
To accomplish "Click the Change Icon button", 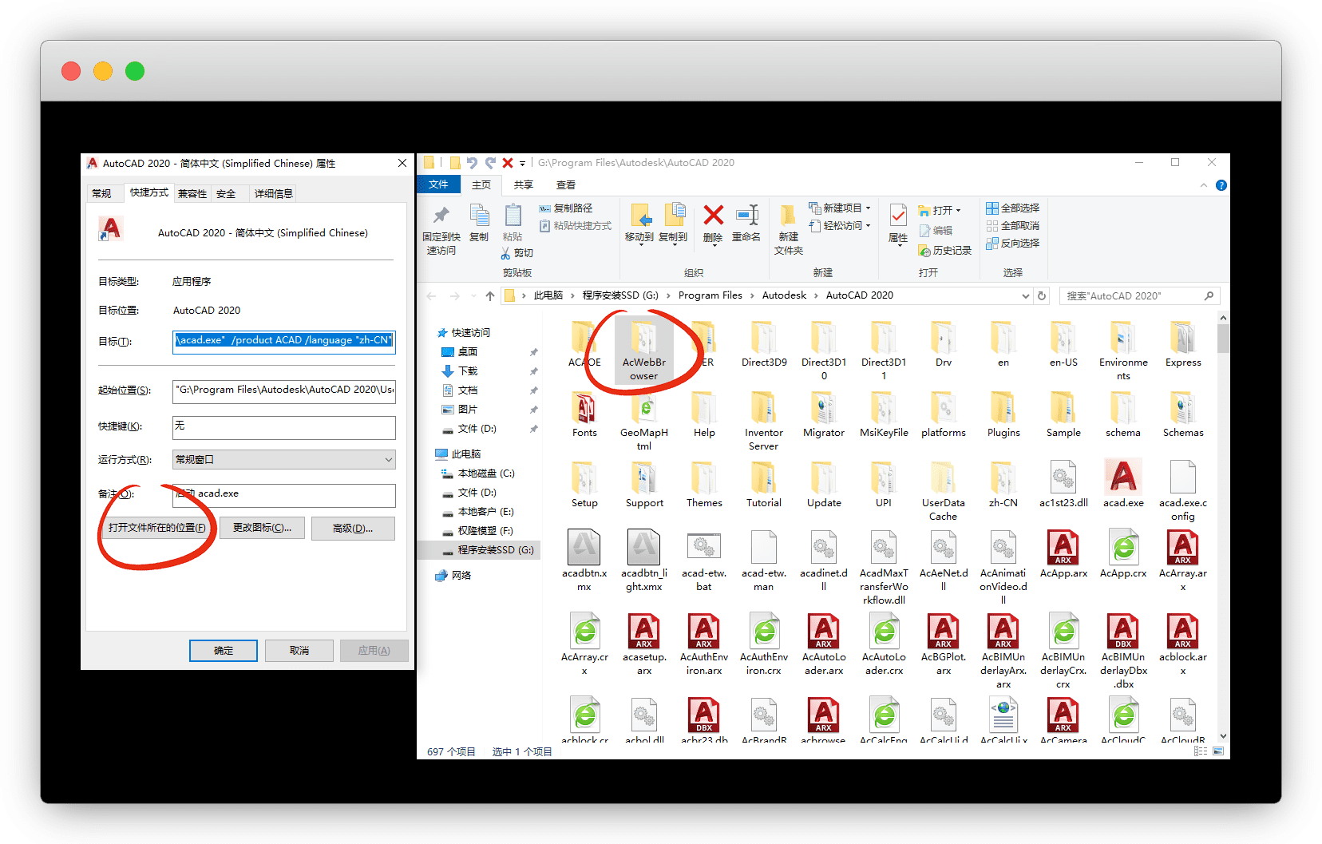I will coord(262,529).
